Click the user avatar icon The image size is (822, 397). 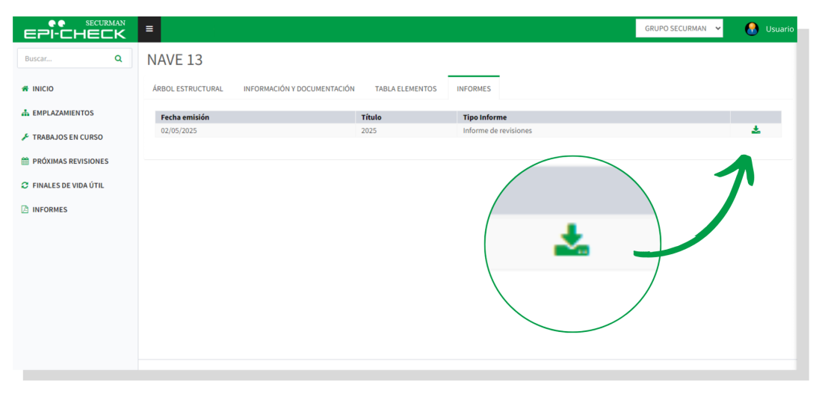point(752,29)
